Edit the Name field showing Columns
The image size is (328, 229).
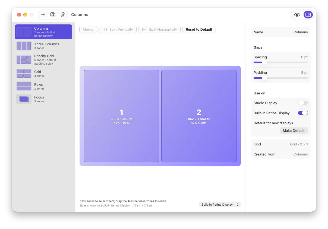pyautogui.click(x=281, y=32)
